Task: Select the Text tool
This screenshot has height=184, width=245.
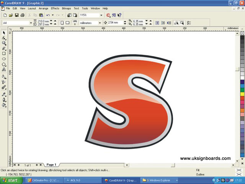Action: [4, 70]
